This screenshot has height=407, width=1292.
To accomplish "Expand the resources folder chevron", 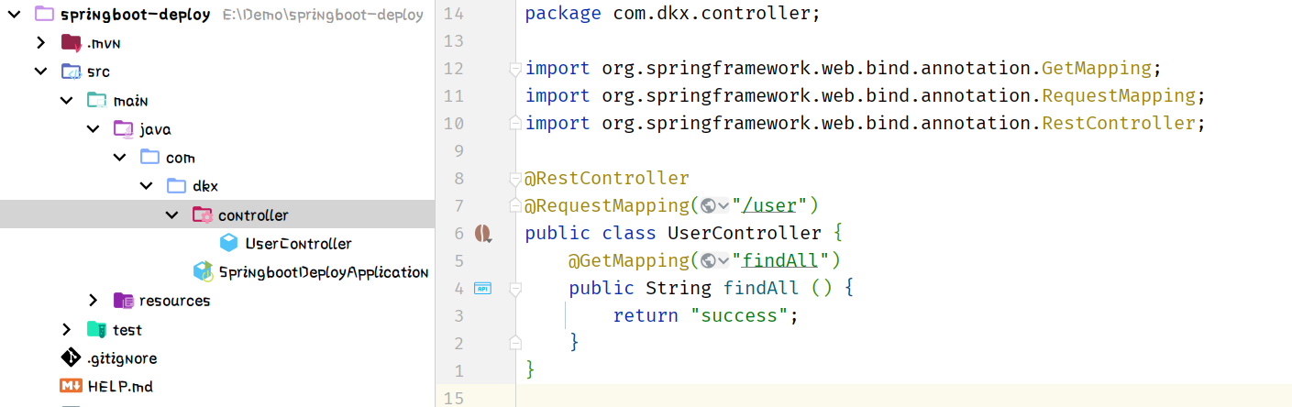I will pyautogui.click(x=93, y=301).
